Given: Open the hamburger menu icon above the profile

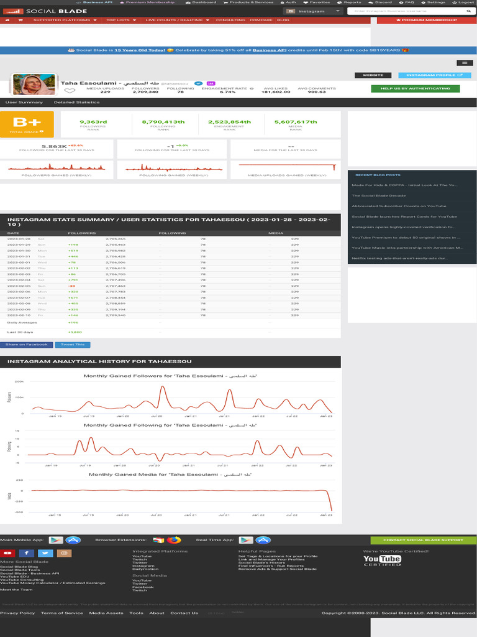Looking at the screenshot, I should pos(464,62).
